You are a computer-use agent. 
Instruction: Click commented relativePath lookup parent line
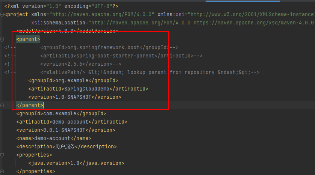pos(150,72)
